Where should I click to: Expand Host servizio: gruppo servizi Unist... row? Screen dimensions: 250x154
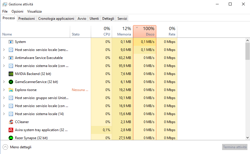(4, 98)
